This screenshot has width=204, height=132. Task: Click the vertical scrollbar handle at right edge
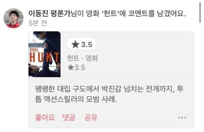200,13
